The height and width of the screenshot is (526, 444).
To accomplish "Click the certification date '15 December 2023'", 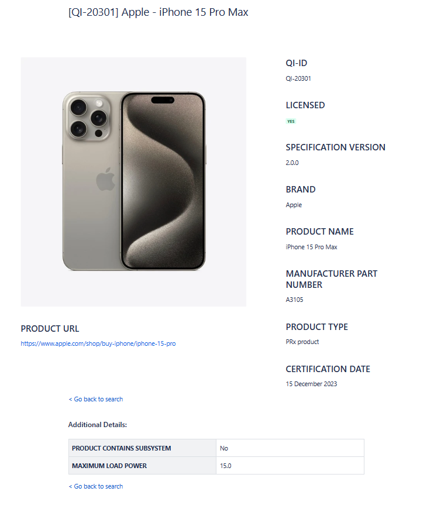I will [x=311, y=384].
